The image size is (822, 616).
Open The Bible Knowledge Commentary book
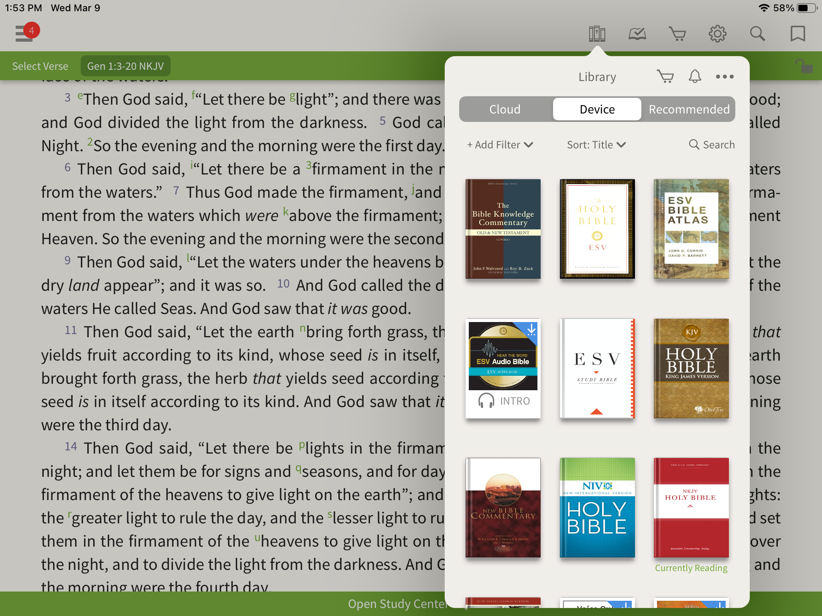coord(503,229)
